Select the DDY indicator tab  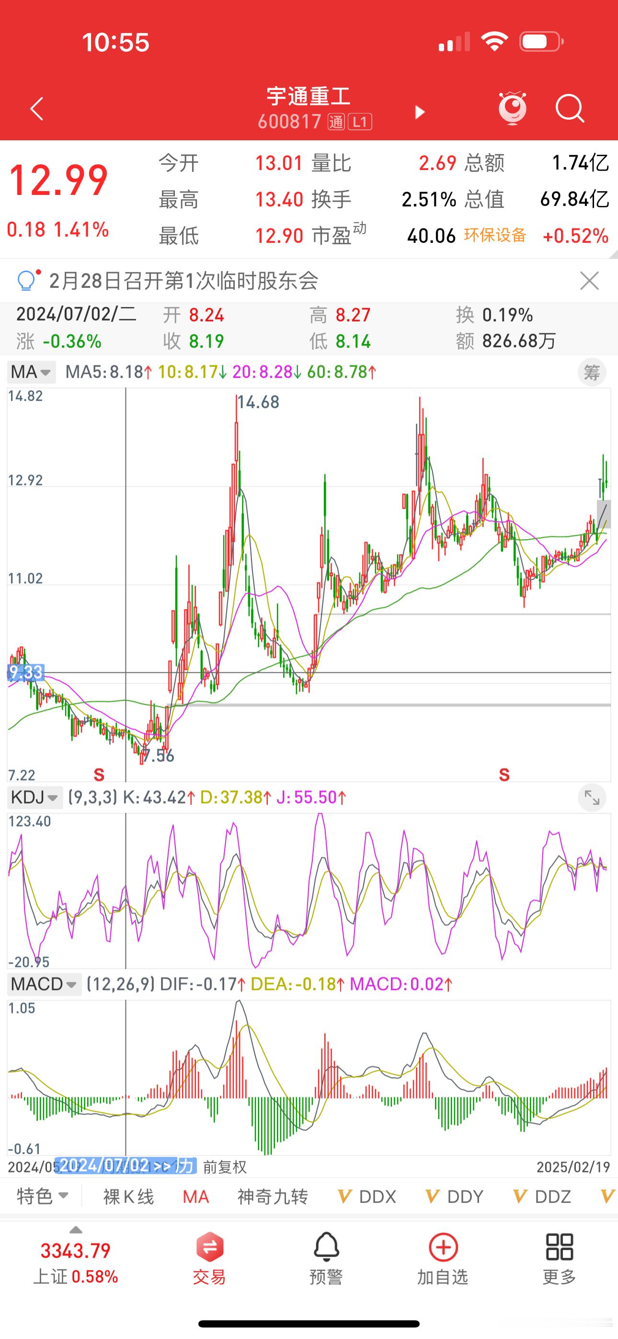(x=455, y=1197)
